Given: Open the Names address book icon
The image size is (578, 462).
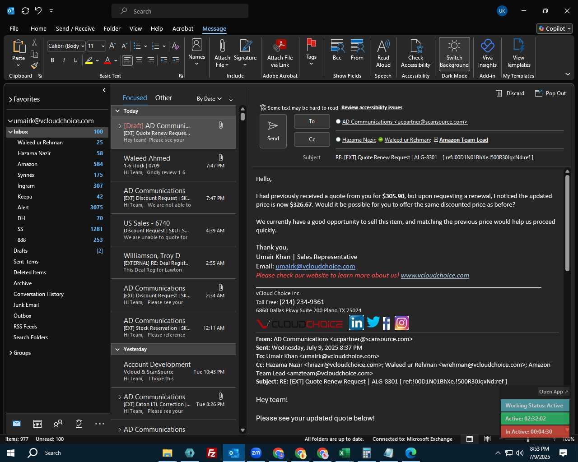Looking at the screenshot, I should click(196, 45).
